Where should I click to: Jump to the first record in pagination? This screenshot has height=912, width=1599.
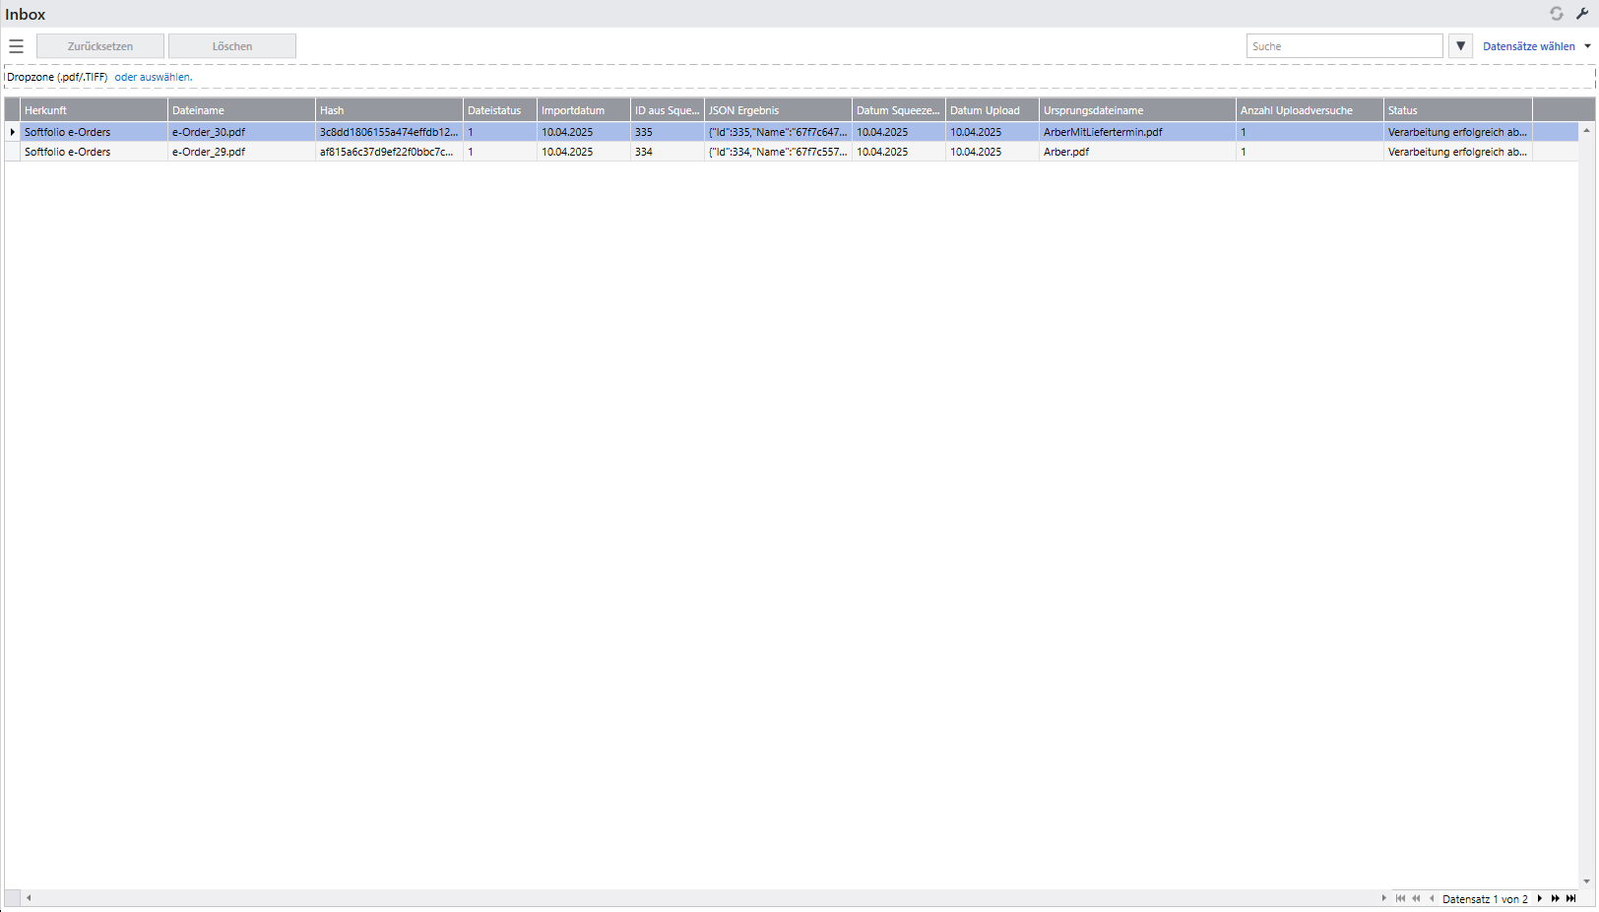[1400, 898]
